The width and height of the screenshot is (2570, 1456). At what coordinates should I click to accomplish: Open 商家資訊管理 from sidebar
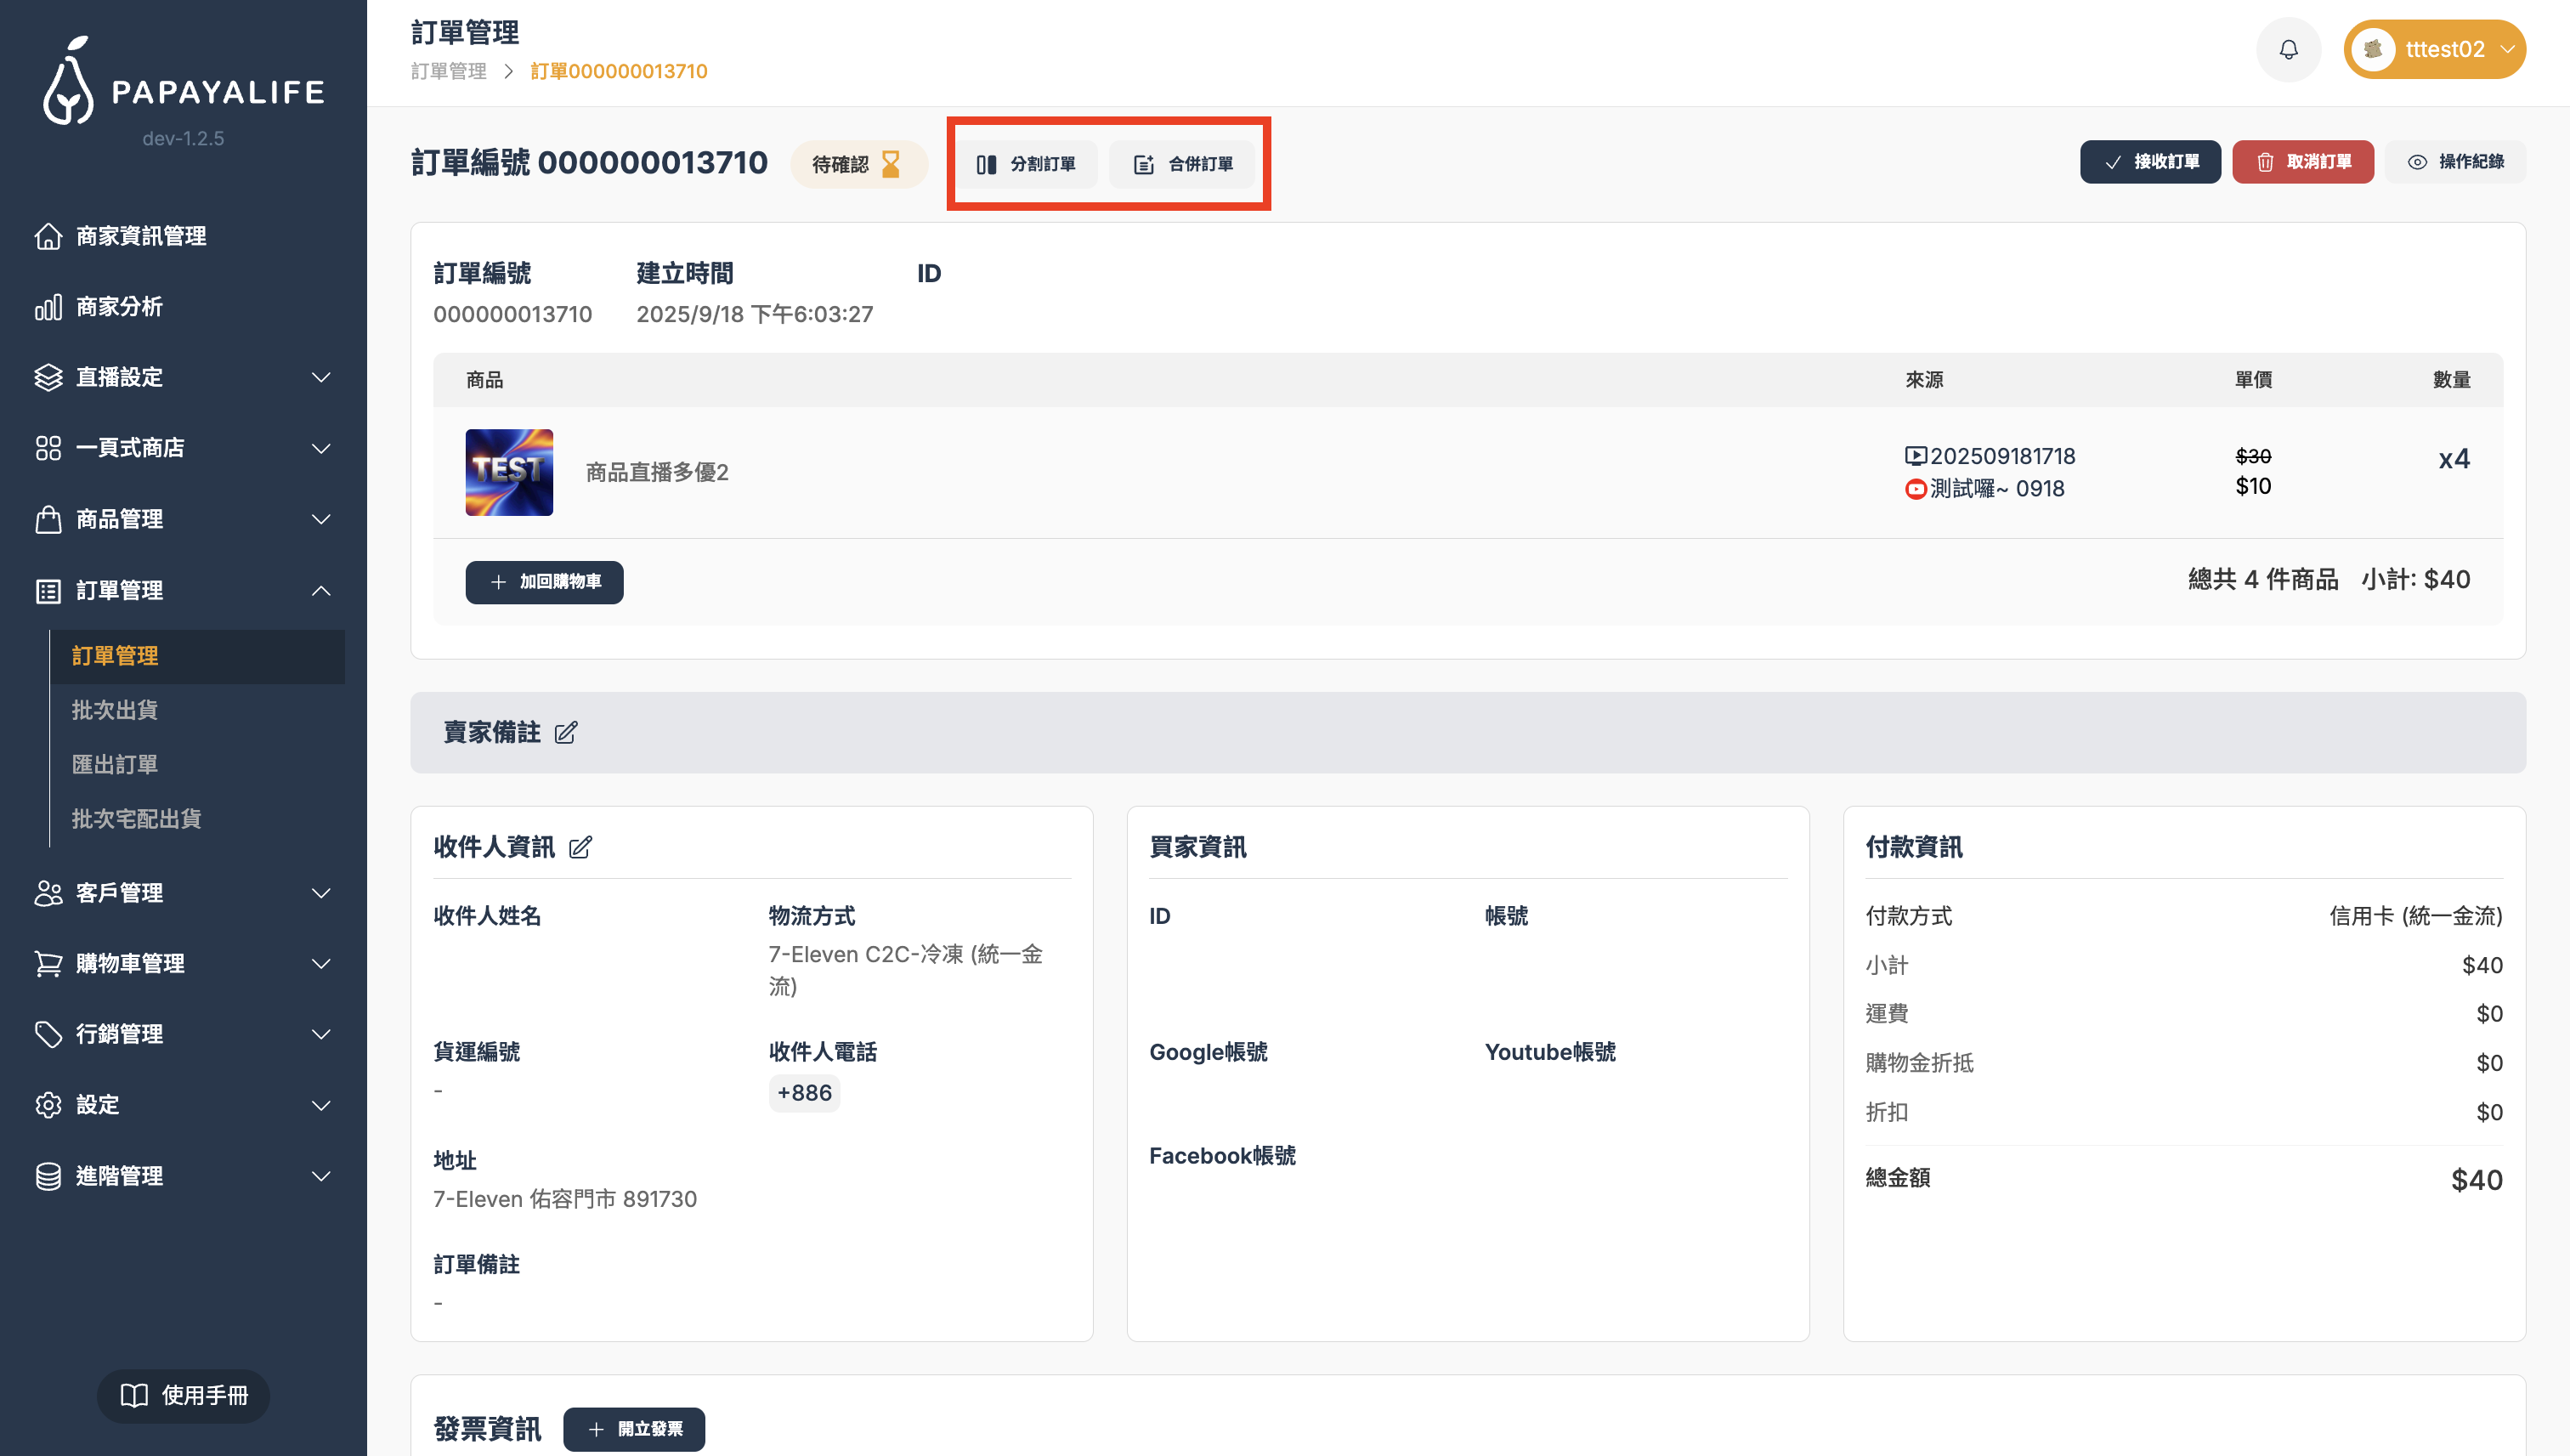(140, 236)
